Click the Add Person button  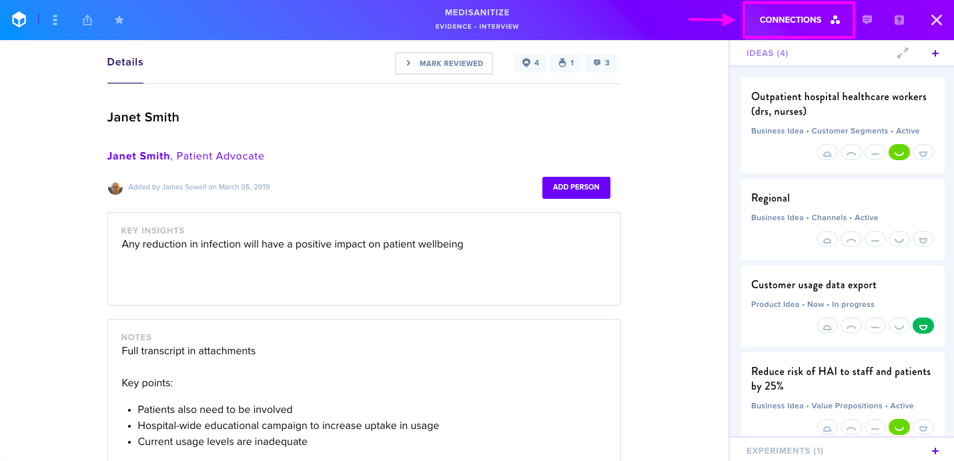coord(576,187)
